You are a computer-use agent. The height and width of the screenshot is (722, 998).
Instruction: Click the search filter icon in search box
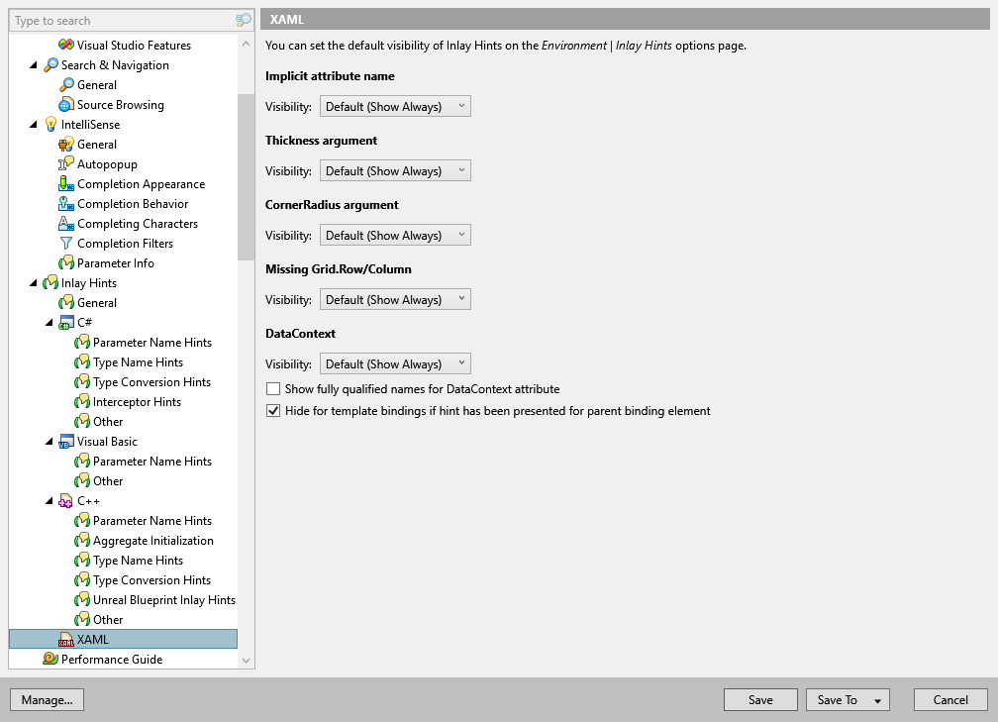click(243, 20)
